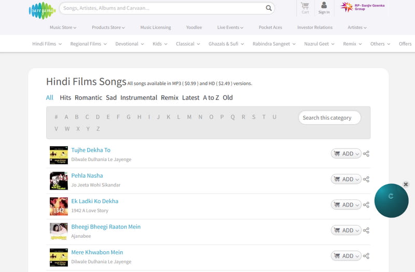Open the Devotional category dropdown

pyautogui.click(x=129, y=44)
